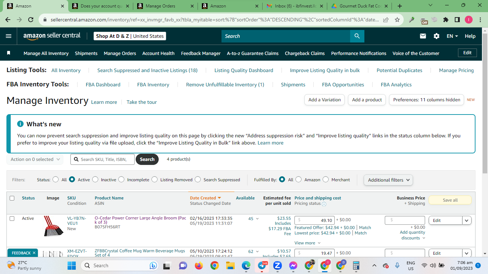Check the O-Cedar broom row checkbox

pos(12,218)
